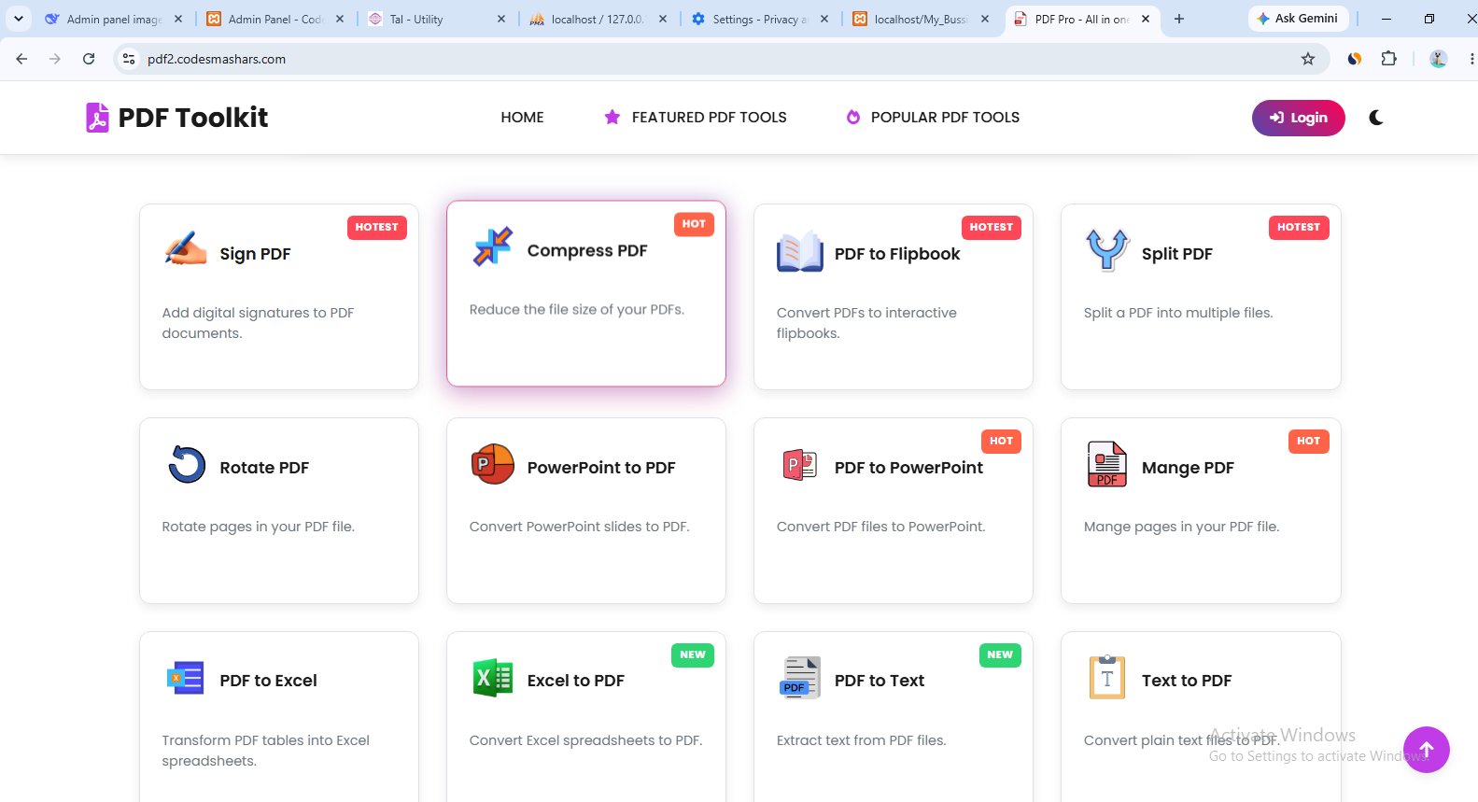Open the PDF to Excel title link

268,681
